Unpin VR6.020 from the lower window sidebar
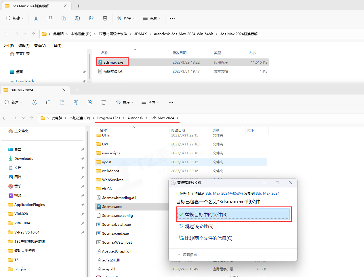The width and height of the screenshot is (364, 277). (x=83, y=214)
